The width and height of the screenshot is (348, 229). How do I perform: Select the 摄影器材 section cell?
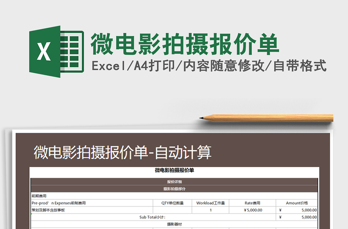(174, 224)
